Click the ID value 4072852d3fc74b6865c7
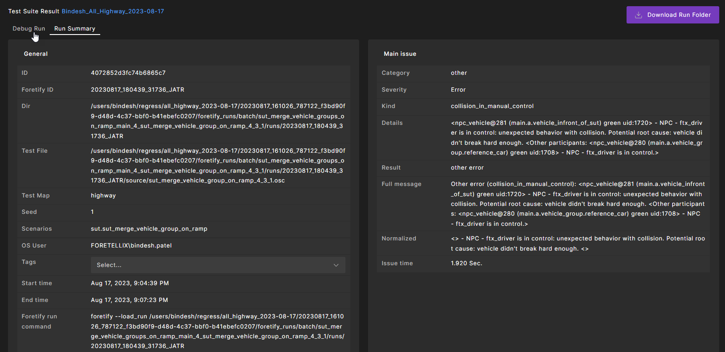The image size is (725, 352). point(128,73)
